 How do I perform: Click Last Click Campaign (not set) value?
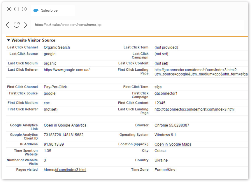click(x=162, y=54)
